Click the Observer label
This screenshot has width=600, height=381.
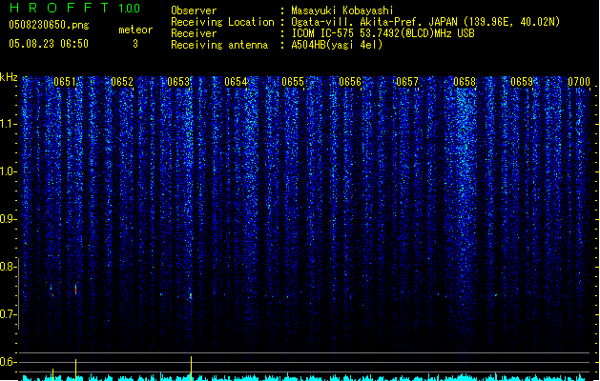(x=194, y=10)
